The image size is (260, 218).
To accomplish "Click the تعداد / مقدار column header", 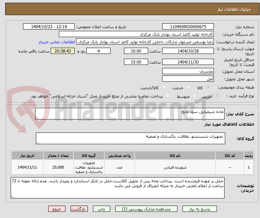I will point(58,156).
